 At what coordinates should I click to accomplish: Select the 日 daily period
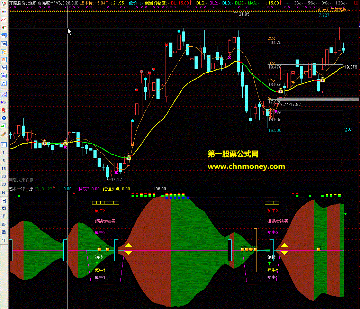(x=4, y=201)
